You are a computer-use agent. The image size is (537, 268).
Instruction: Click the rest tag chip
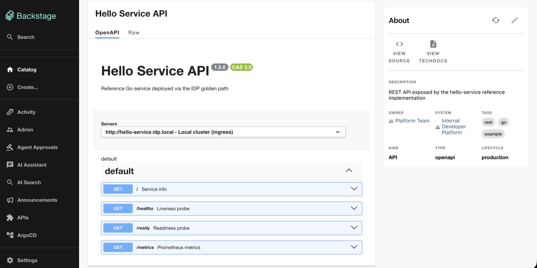tap(488, 122)
